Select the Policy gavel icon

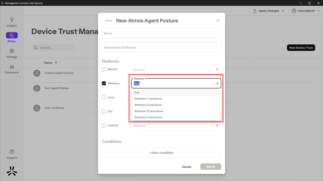click(x=12, y=35)
